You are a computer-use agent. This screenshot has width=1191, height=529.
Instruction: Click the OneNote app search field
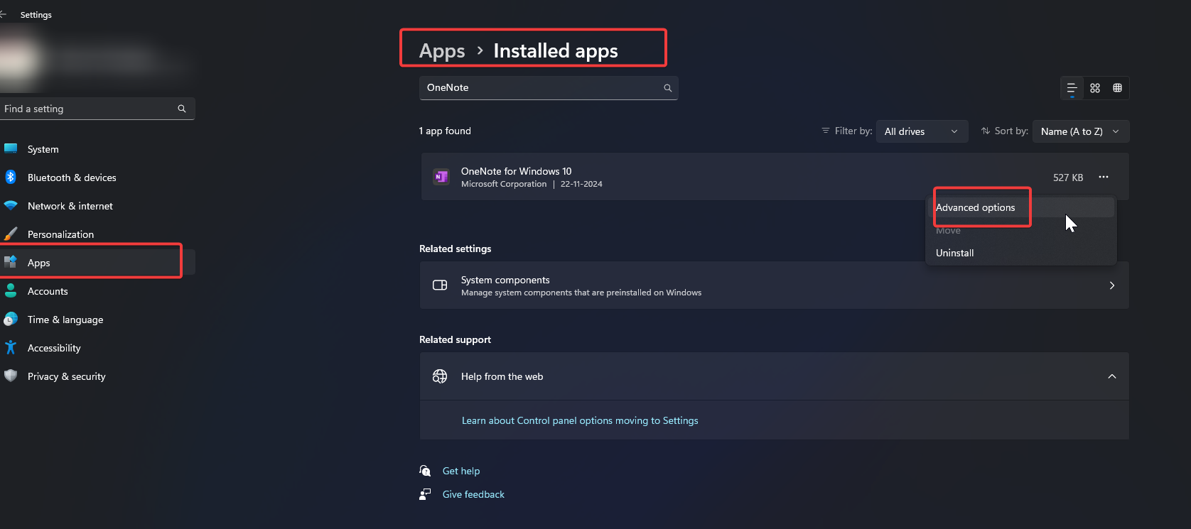[549, 88]
